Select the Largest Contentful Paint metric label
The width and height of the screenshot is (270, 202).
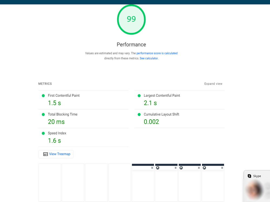[162, 96]
